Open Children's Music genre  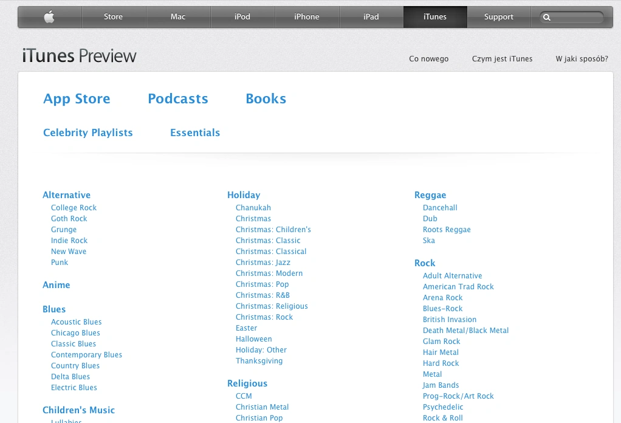pos(79,410)
